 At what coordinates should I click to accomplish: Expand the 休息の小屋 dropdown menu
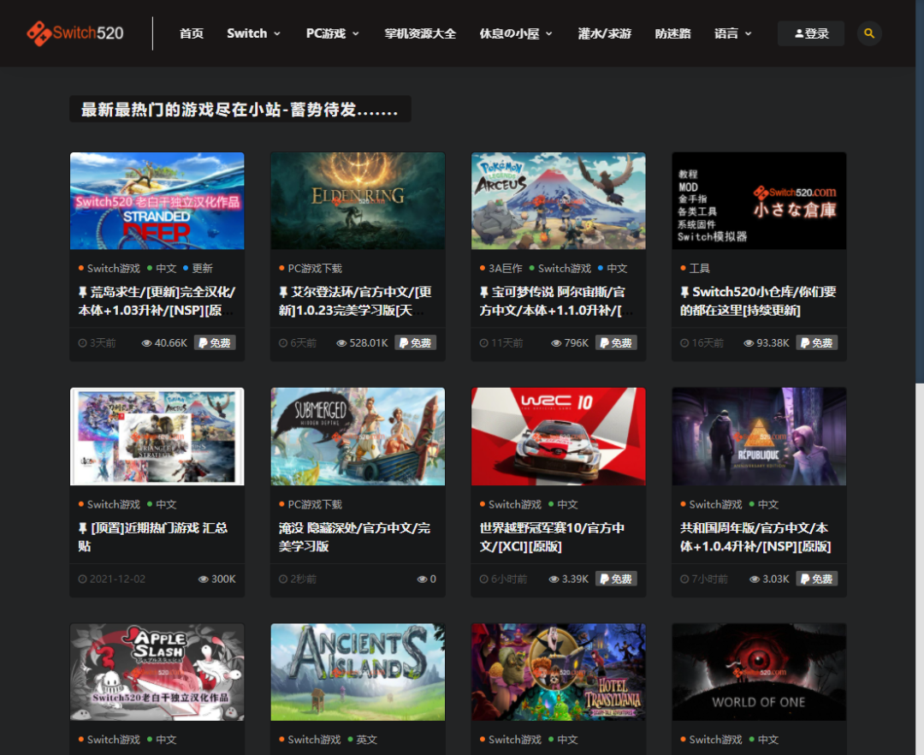tap(516, 33)
